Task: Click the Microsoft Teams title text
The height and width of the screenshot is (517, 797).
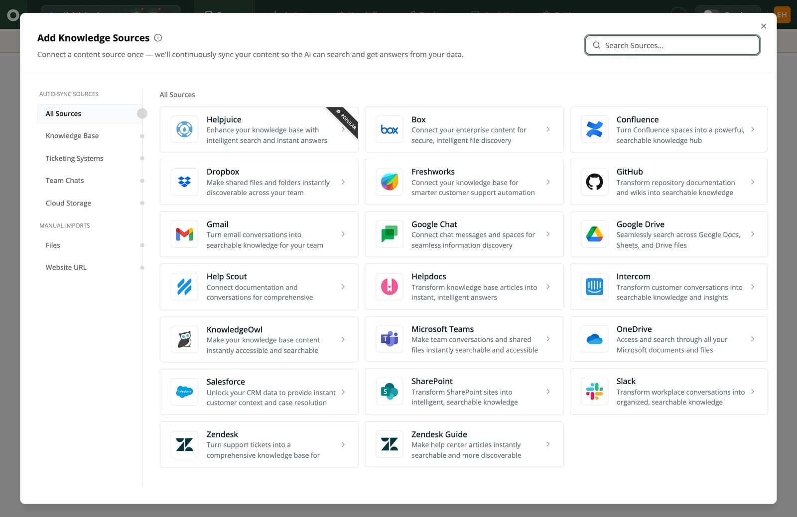Action: point(442,329)
